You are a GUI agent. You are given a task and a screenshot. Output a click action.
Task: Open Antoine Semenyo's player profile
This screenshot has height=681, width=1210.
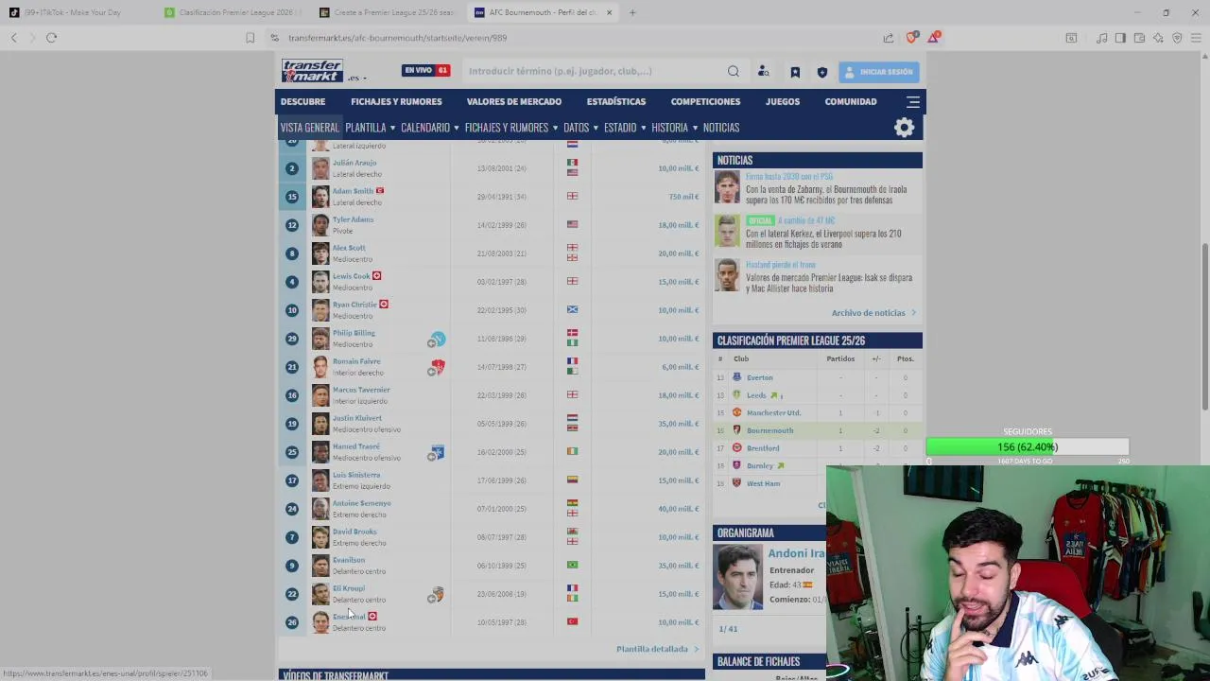(x=361, y=503)
